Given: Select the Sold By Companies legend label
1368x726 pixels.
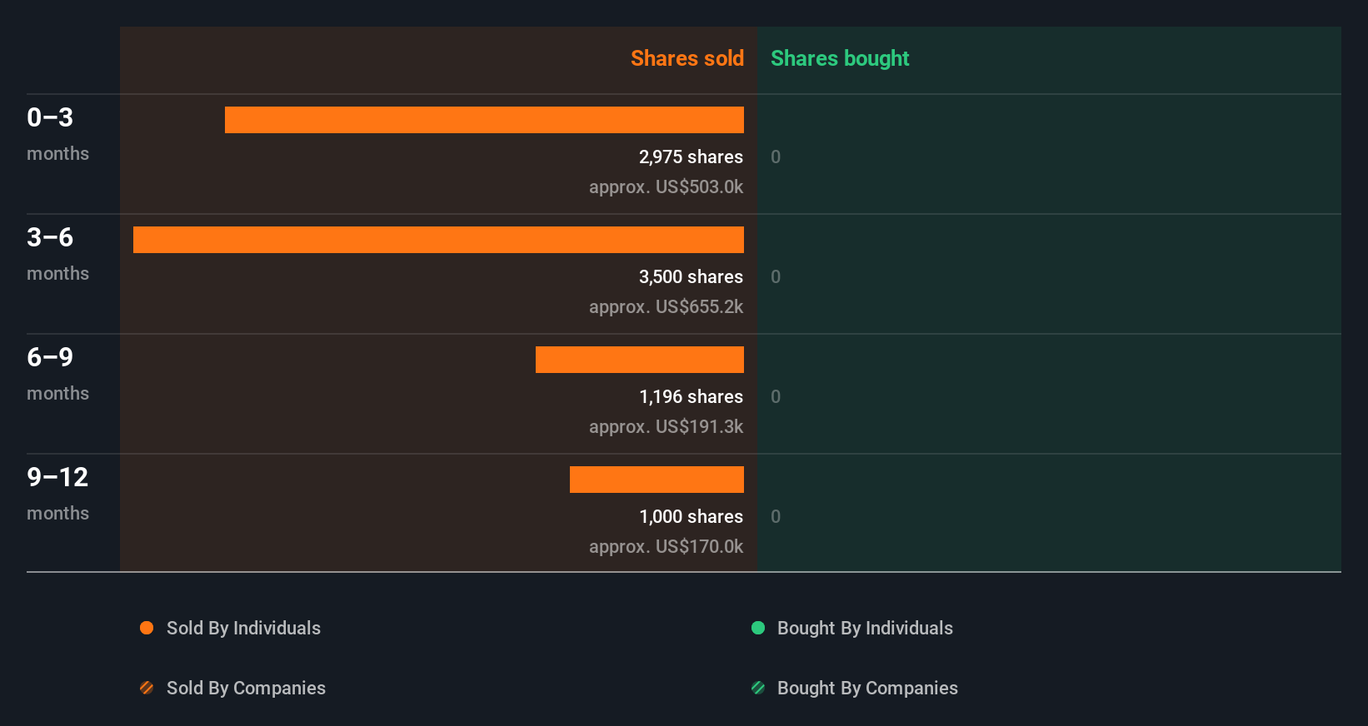Looking at the screenshot, I should [246, 689].
